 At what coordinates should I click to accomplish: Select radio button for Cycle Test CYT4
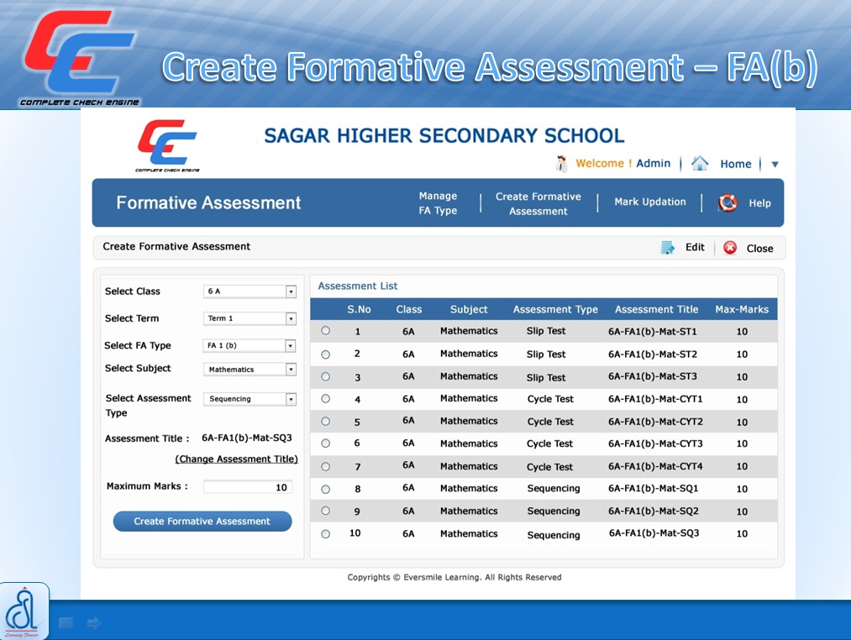(326, 466)
